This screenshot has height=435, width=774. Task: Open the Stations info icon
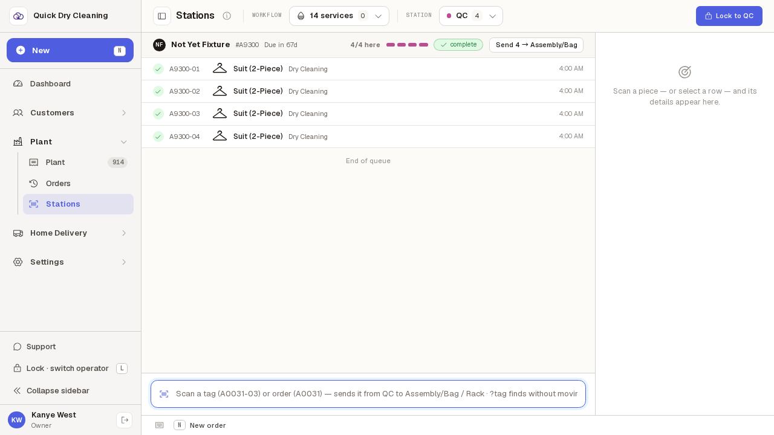(227, 16)
